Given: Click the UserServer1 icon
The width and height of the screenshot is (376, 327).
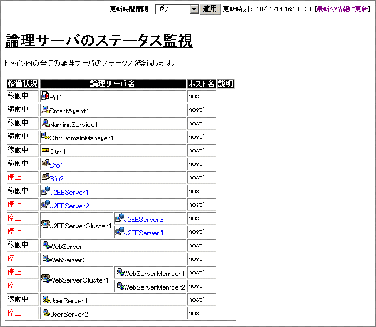Looking at the screenshot, I should point(46,299).
